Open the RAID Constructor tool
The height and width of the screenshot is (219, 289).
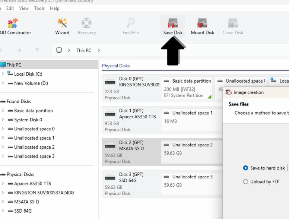tap(15, 26)
